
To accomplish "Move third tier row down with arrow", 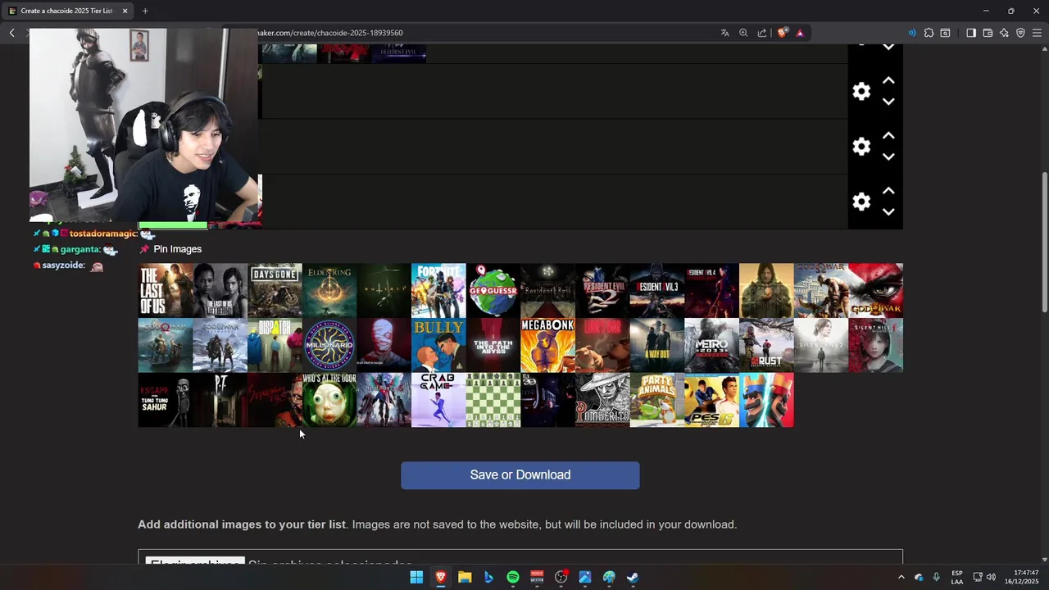I will tap(888, 157).
